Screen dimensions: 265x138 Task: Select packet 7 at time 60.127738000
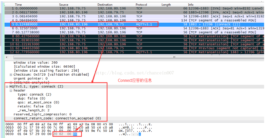pos(134,32)
